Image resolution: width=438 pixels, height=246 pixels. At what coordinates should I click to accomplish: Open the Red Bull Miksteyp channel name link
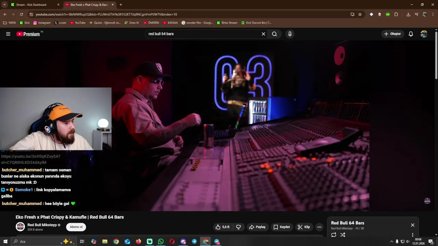pyautogui.click(x=42, y=225)
